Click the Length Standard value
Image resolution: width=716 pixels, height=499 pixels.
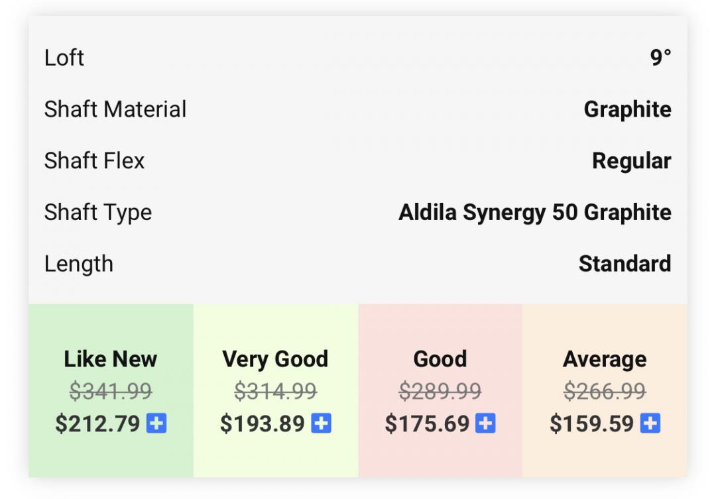pyautogui.click(x=625, y=264)
